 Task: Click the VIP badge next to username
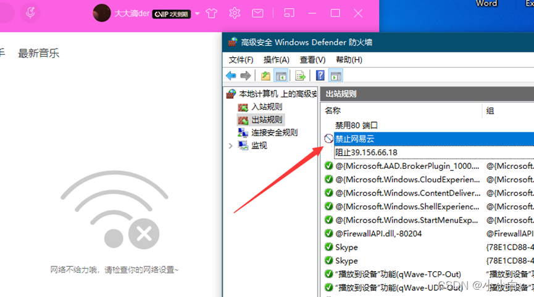pyautogui.click(x=171, y=14)
